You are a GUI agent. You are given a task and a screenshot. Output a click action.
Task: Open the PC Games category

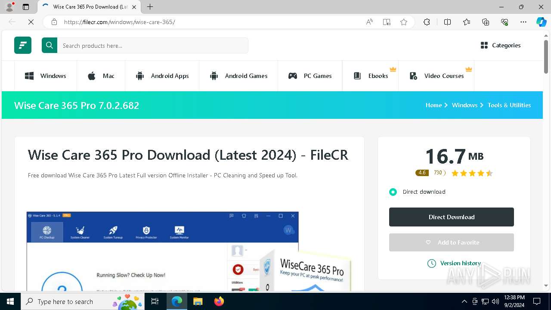tap(310, 76)
